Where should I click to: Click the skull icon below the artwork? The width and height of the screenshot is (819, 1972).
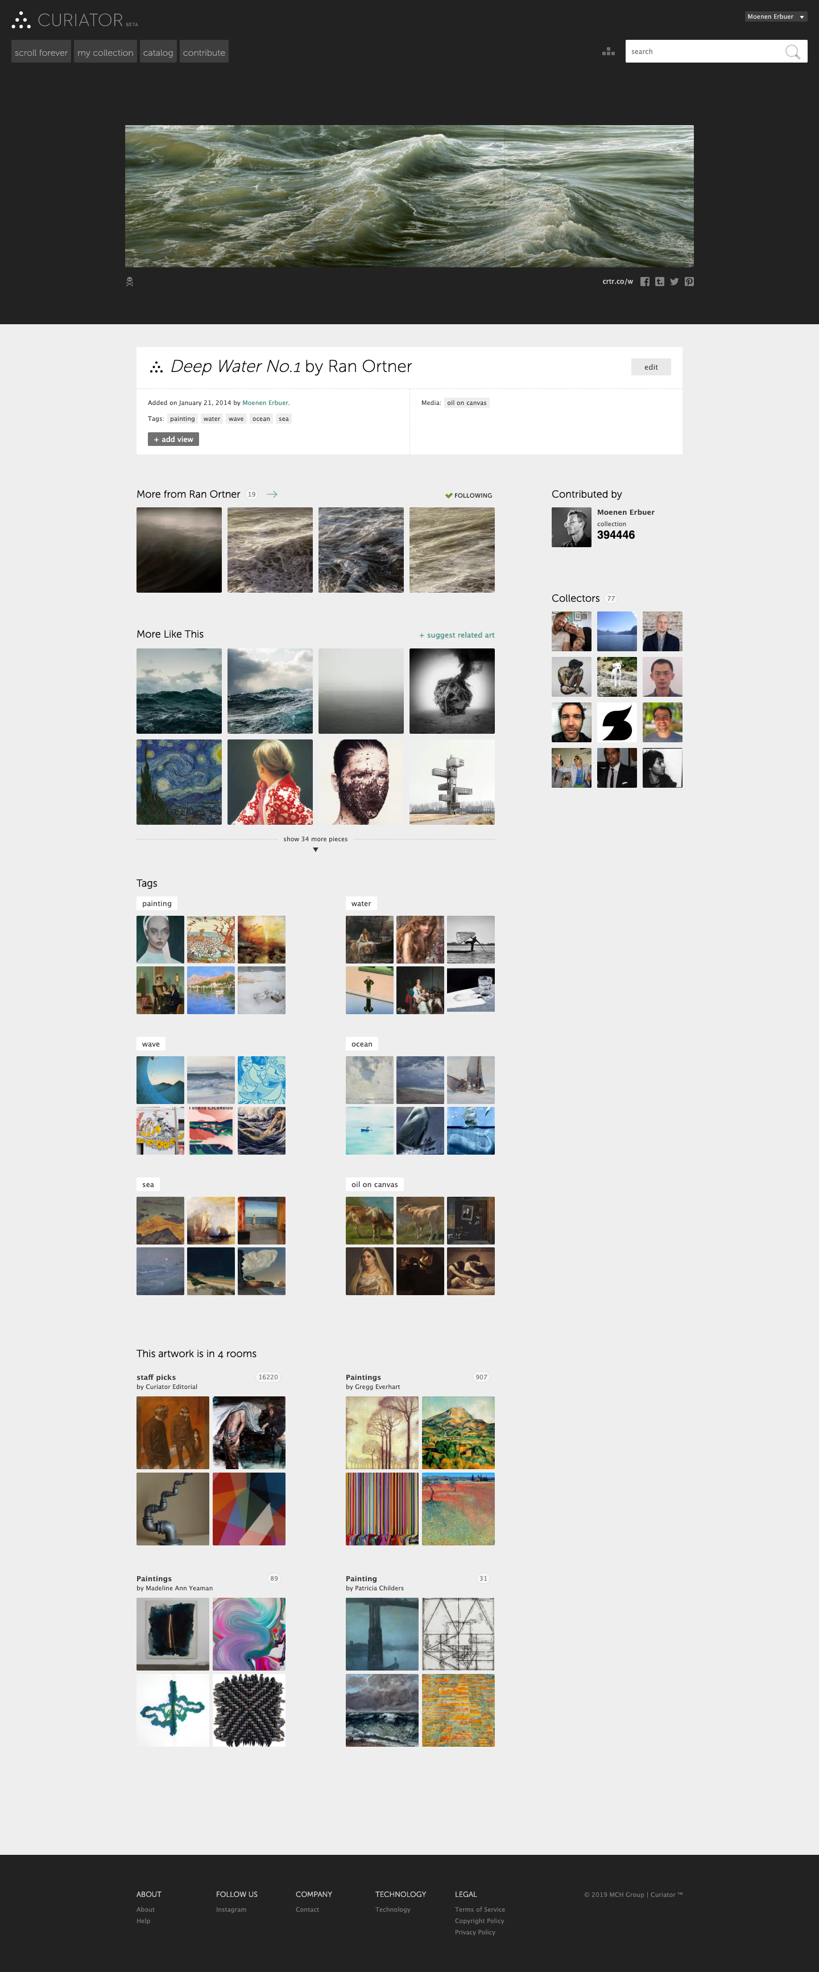tap(129, 282)
